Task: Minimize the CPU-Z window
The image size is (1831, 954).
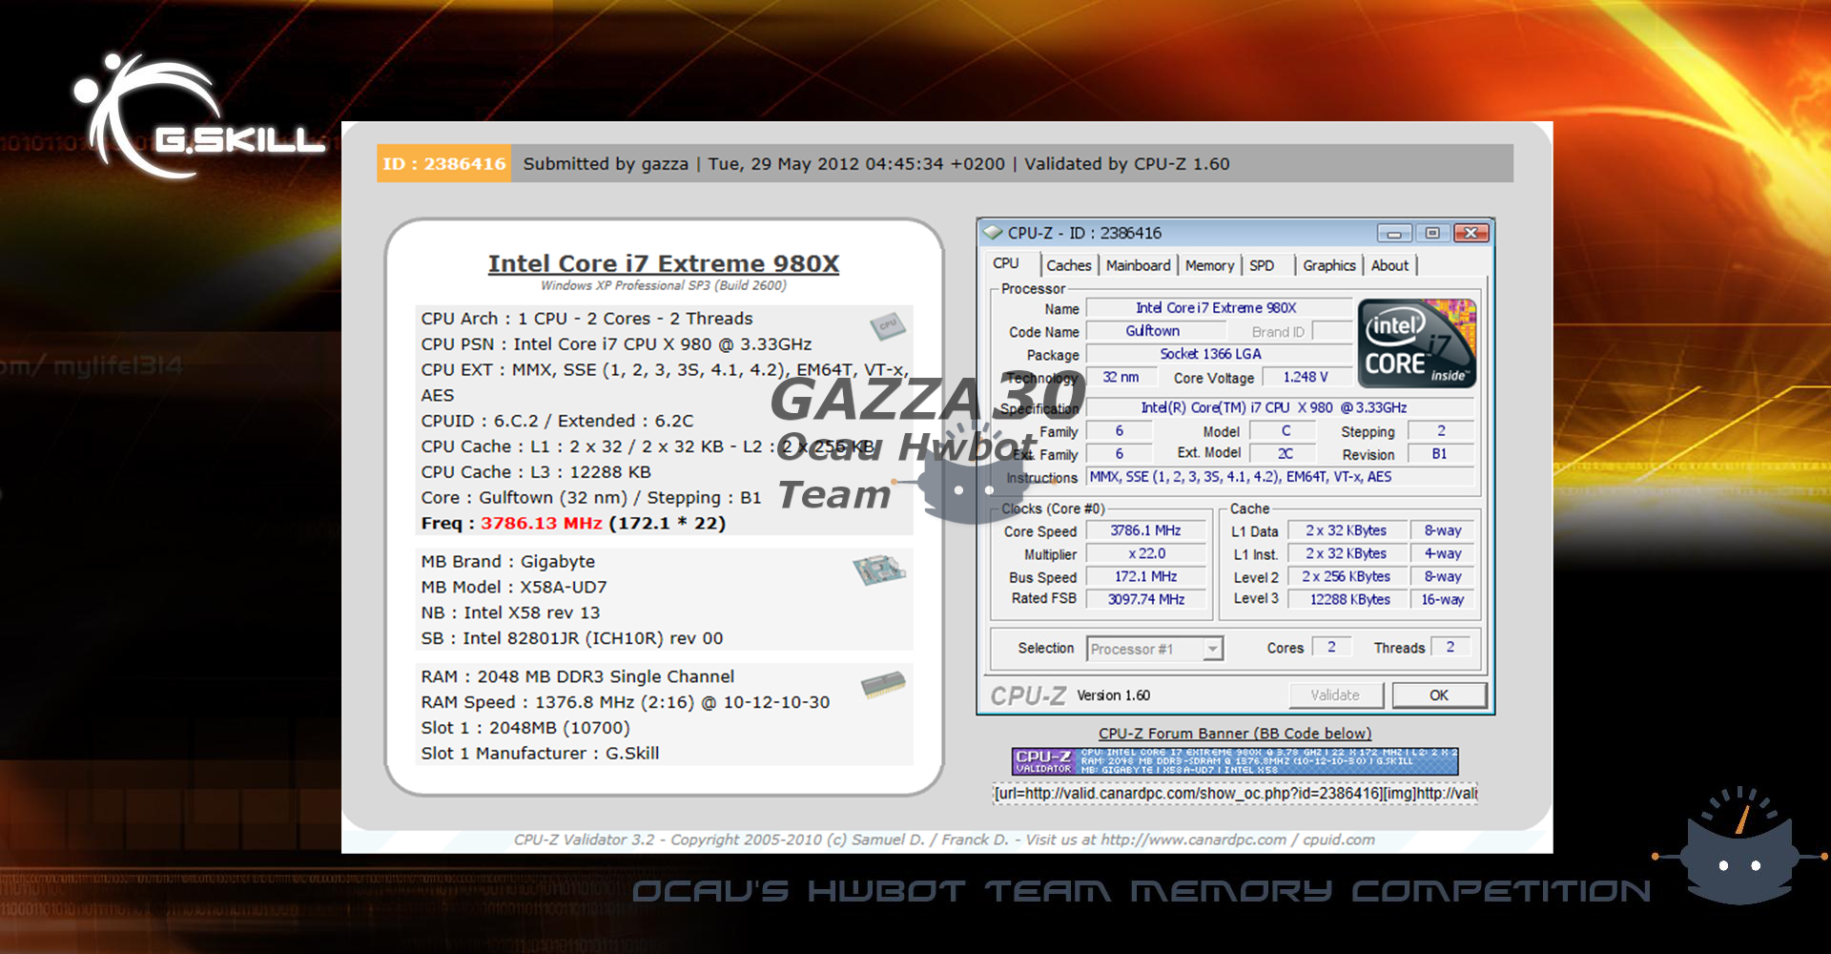Action: (1393, 233)
